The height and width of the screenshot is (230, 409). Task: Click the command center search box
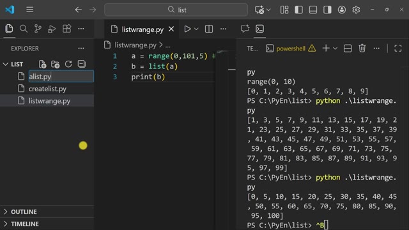click(x=176, y=10)
